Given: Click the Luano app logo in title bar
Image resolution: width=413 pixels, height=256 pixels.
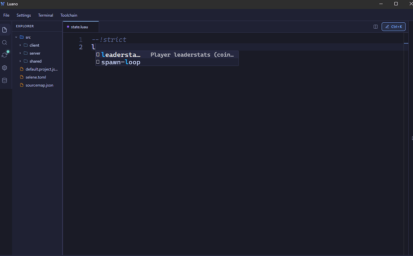Looking at the screenshot, I should tap(3, 4).
